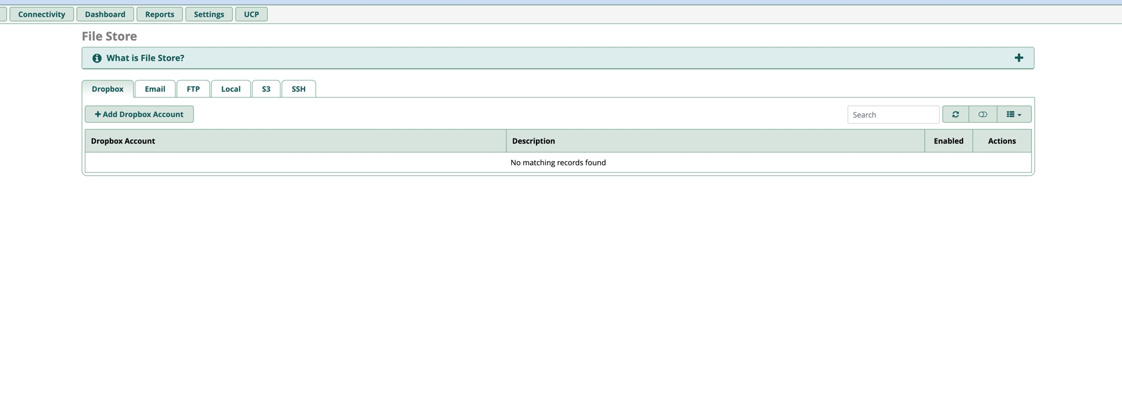Sort by the Description column header
The height and width of the screenshot is (410, 1122).
coord(534,141)
